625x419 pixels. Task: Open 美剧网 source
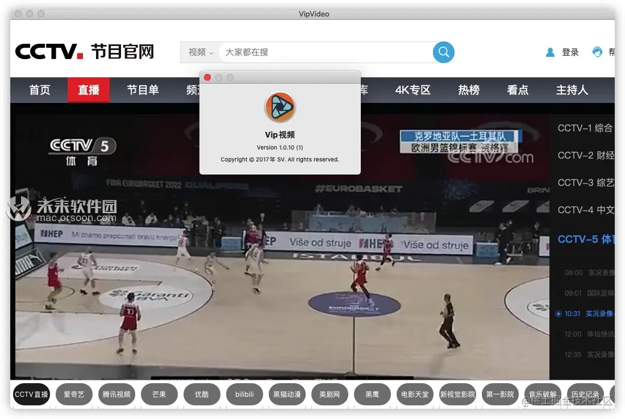tap(330, 395)
